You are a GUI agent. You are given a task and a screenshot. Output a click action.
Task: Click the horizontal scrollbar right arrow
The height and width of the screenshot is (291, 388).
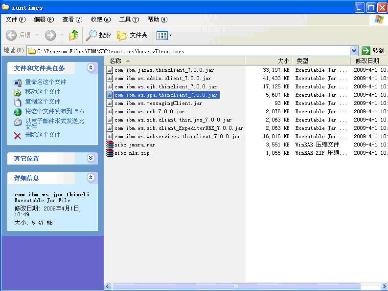point(385,286)
